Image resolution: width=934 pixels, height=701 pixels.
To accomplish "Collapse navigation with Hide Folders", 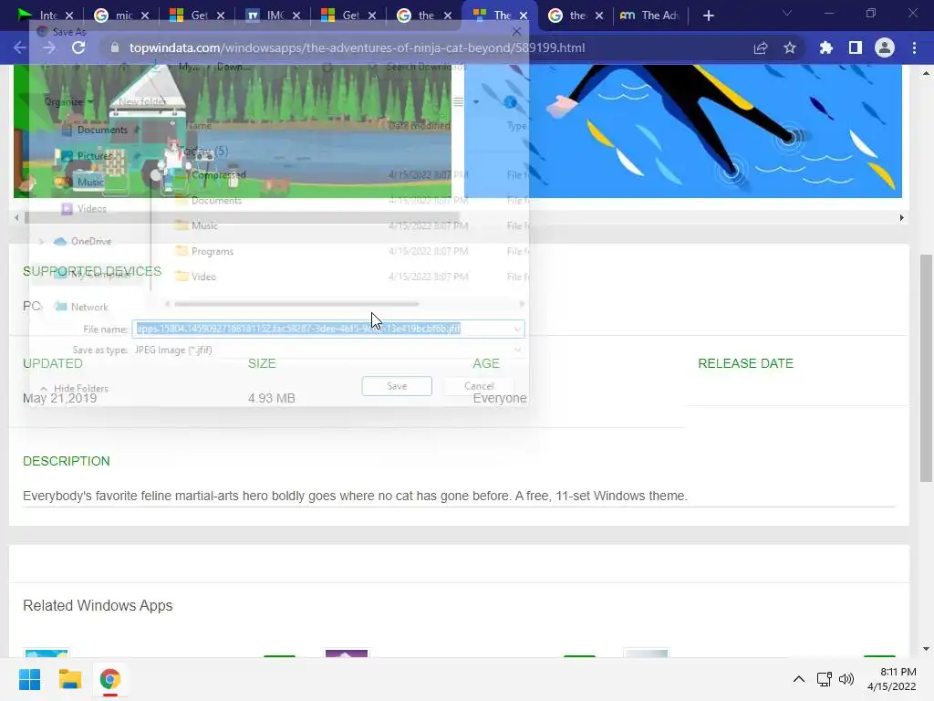I will pyautogui.click(x=75, y=388).
